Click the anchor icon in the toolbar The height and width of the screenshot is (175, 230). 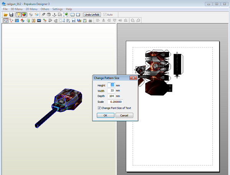[54, 15]
